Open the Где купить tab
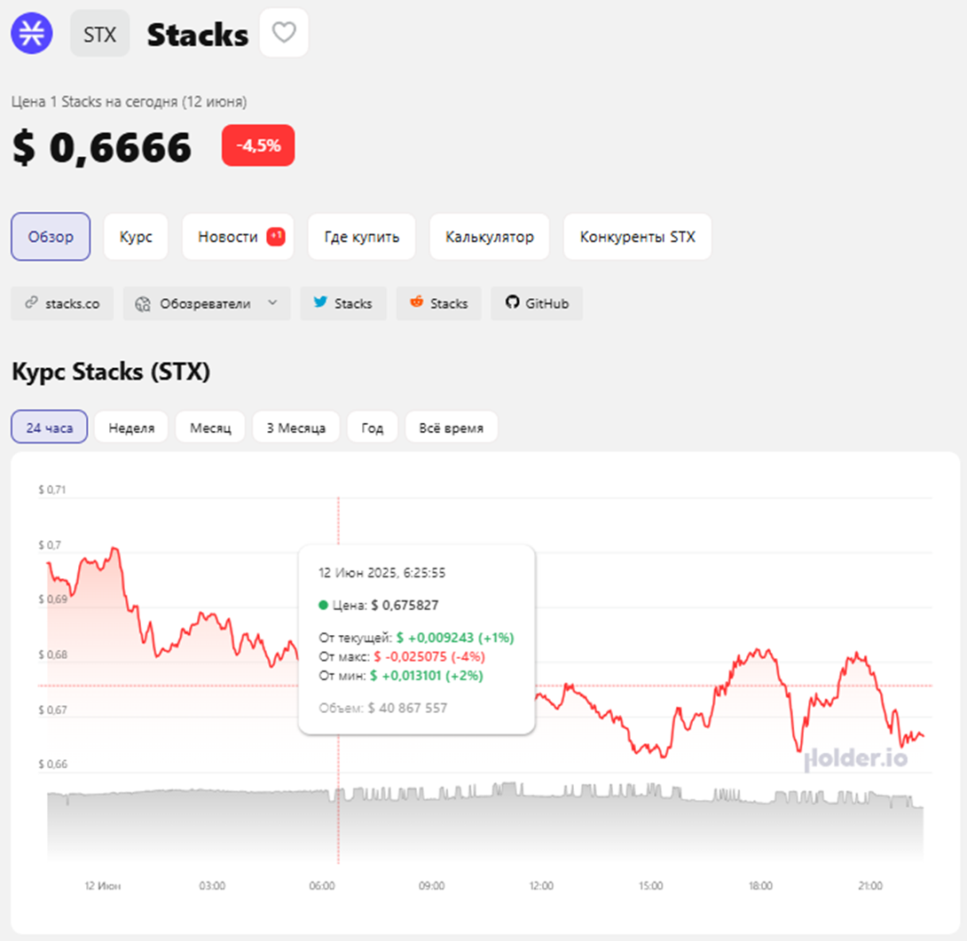Viewport: 967px width, 941px height. [x=361, y=237]
